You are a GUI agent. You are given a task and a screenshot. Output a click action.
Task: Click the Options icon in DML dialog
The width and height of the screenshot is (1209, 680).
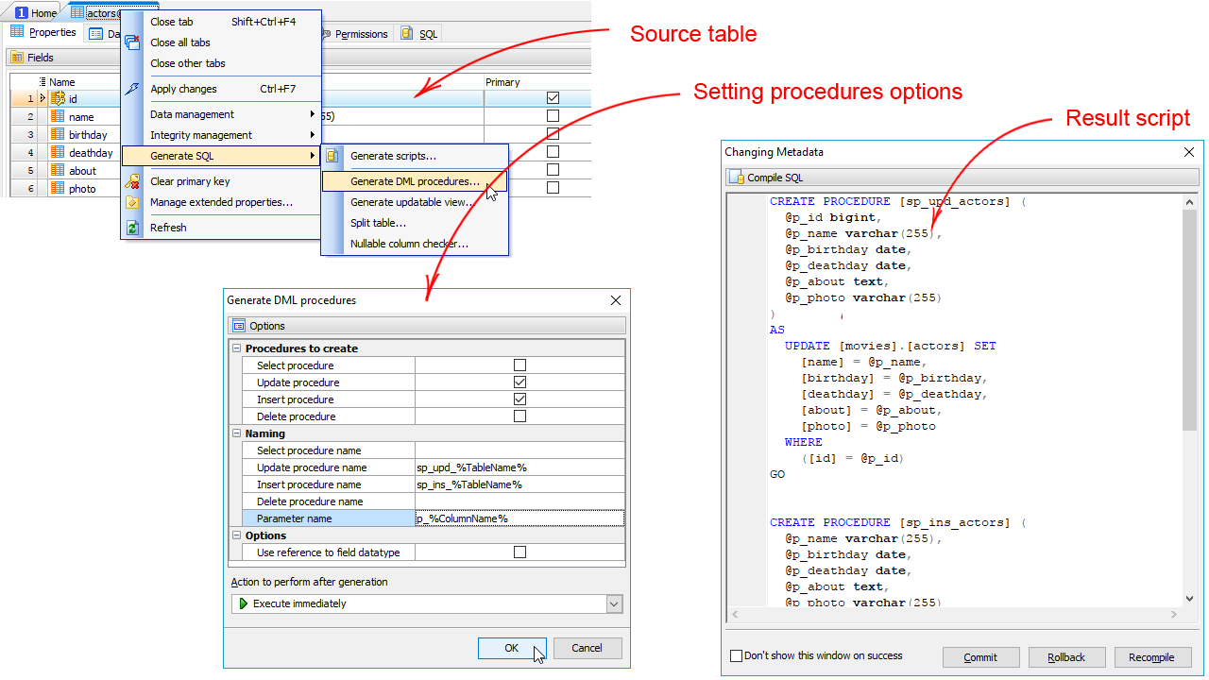coord(239,326)
